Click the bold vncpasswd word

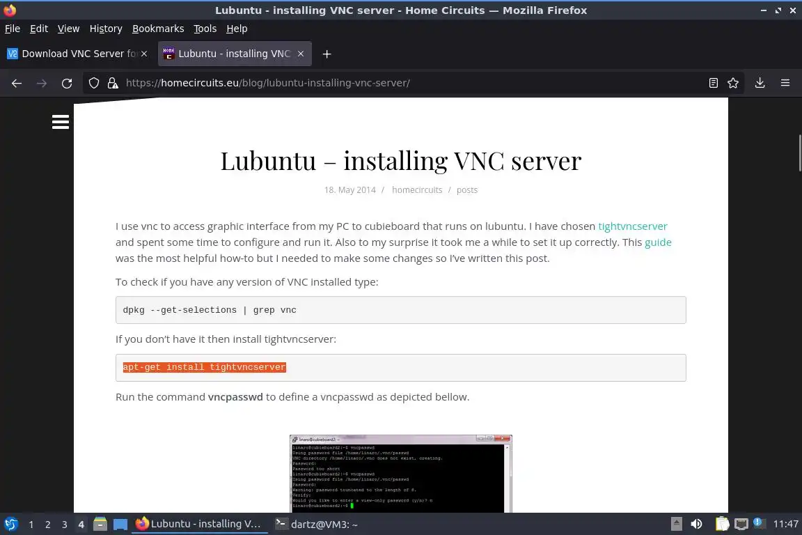tap(235, 397)
